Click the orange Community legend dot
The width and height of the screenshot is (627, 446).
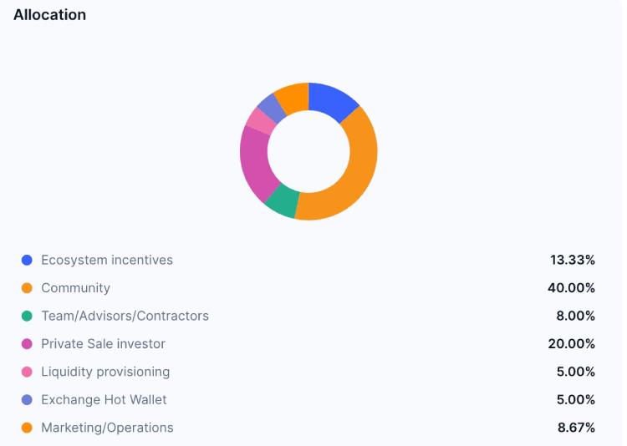pyautogui.click(x=27, y=288)
